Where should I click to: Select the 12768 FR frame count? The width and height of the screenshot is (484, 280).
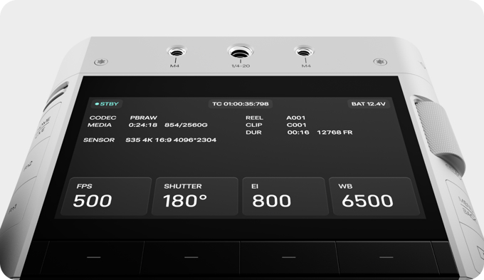point(335,133)
